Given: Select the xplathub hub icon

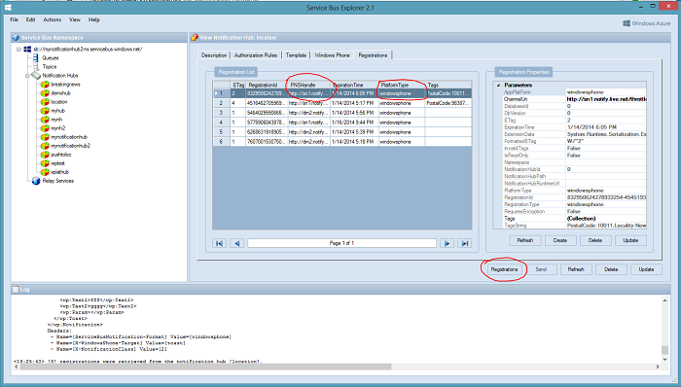Looking at the screenshot, I should tap(45, 172).
